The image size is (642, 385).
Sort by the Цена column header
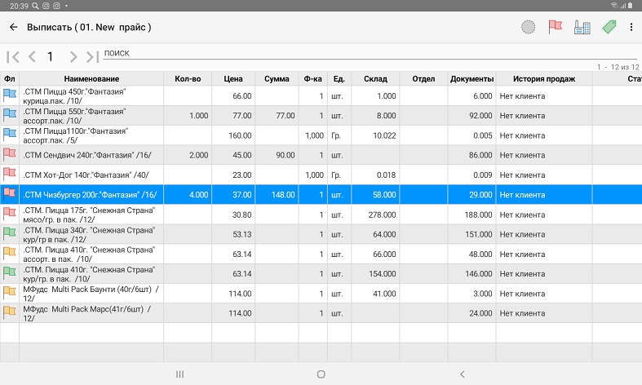coord(233,78)
